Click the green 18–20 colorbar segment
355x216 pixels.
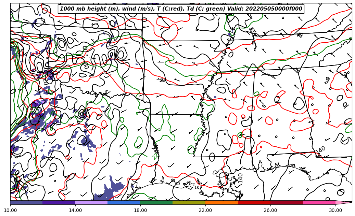coord(156,202)
